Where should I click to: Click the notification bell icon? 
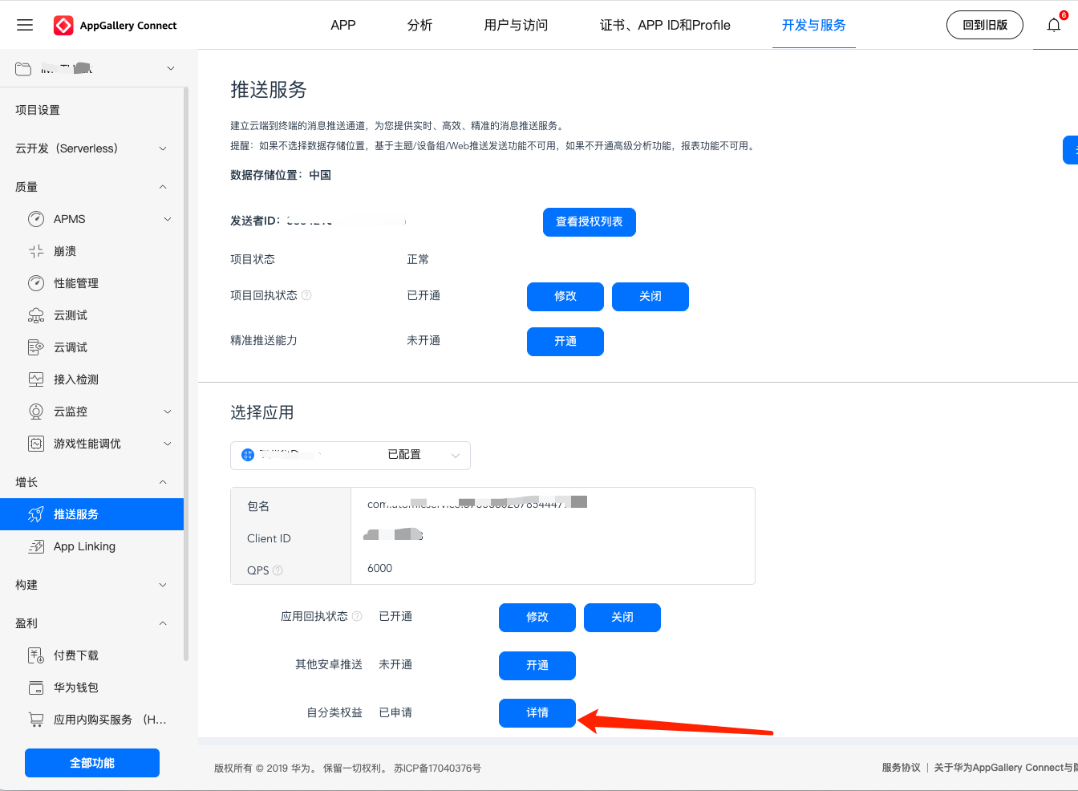point(1054,25)
